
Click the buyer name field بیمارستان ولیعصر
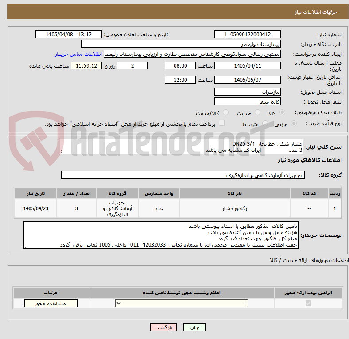[181, 44]
